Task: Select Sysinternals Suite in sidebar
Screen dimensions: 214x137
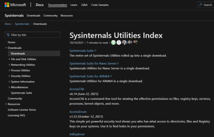Action: click(21, 93)
